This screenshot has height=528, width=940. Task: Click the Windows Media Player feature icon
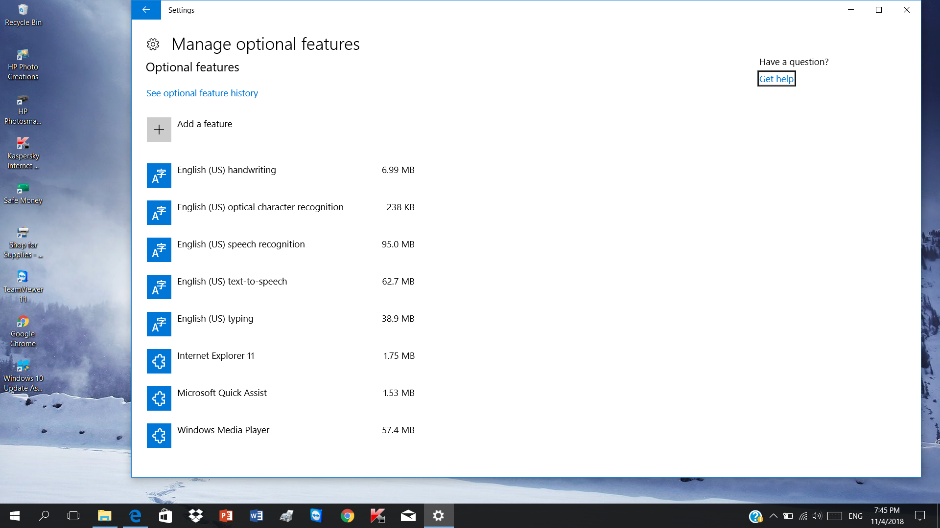[159, 436]
